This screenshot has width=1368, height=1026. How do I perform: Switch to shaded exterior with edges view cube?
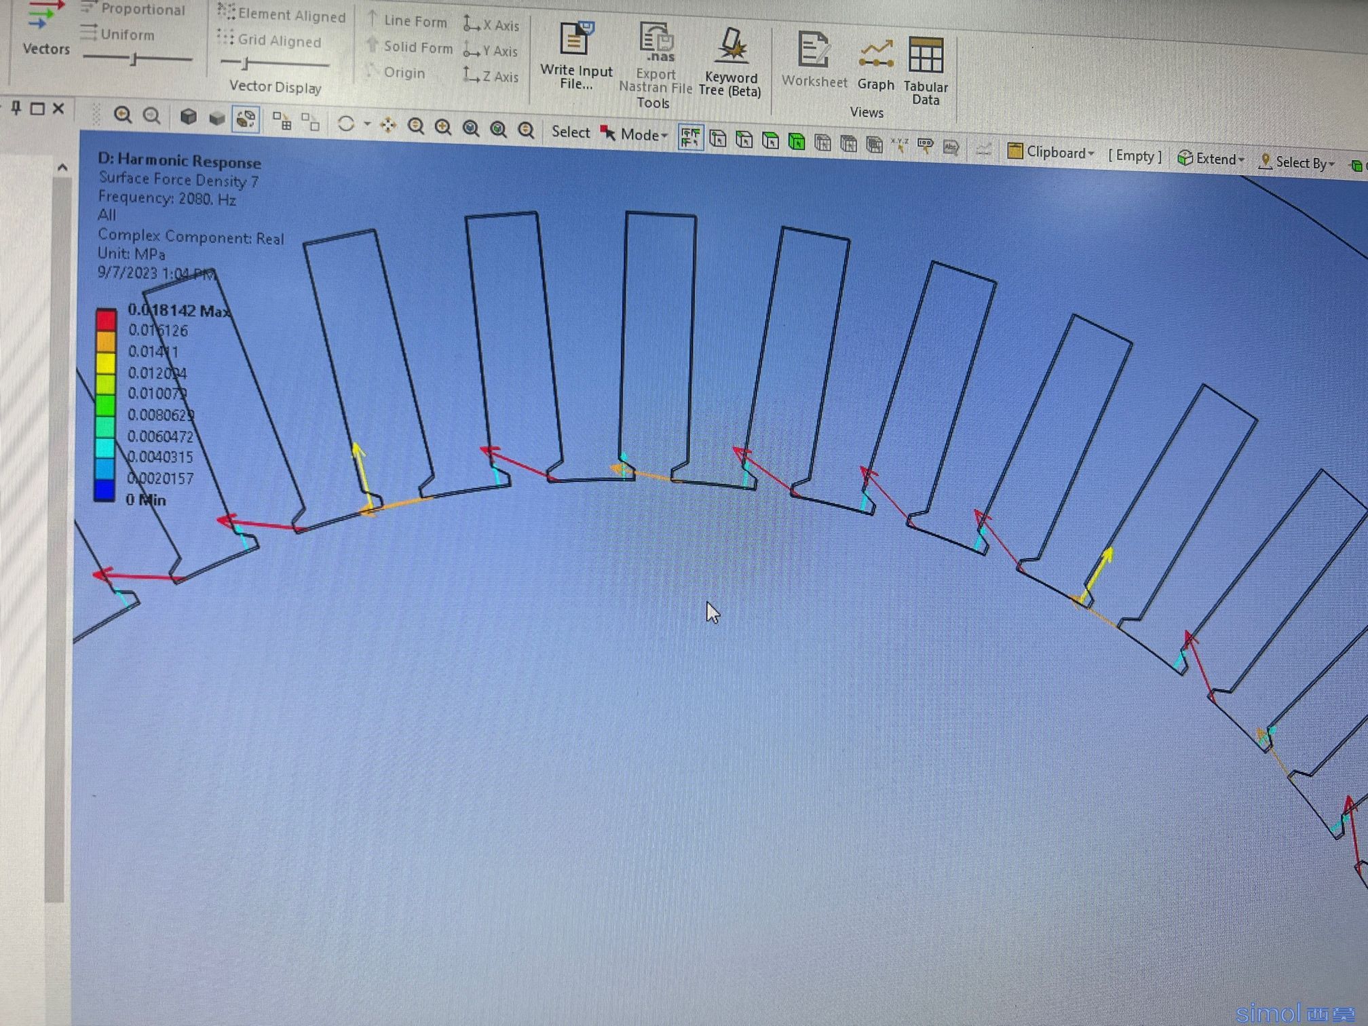point(189,117)
